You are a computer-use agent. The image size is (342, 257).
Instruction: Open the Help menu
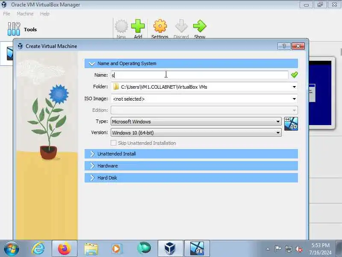(x=45, y=14)
